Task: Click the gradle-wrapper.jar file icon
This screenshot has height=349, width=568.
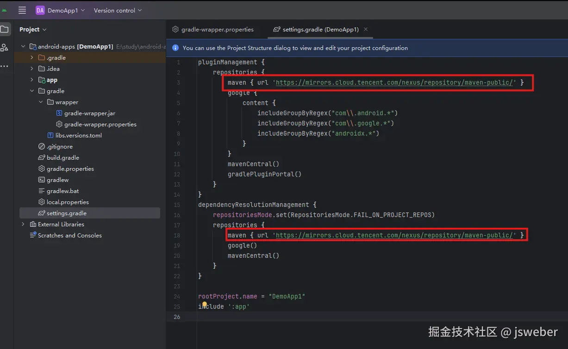Action: click(59, 113)
